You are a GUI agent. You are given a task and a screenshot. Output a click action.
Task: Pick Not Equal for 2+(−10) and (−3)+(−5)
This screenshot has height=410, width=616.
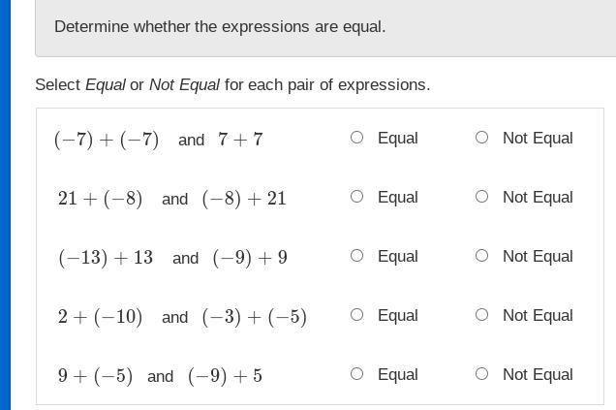pyautogui.click(x=481, y=315)
